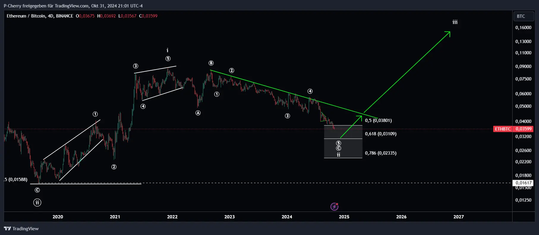Click the 0,01800 price axis level
Screen dimensions: 539x235
[x=523, y=175]
